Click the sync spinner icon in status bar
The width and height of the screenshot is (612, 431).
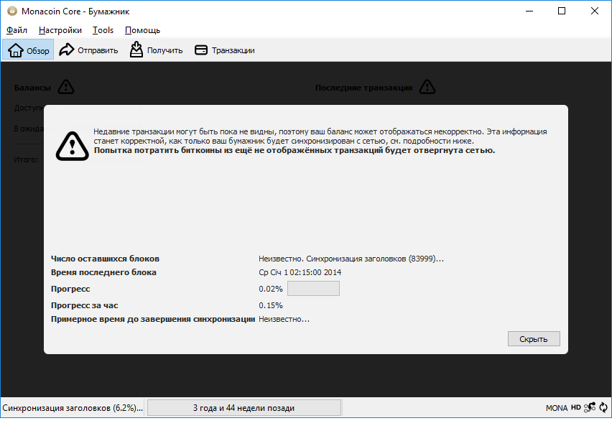coord(603,407)
